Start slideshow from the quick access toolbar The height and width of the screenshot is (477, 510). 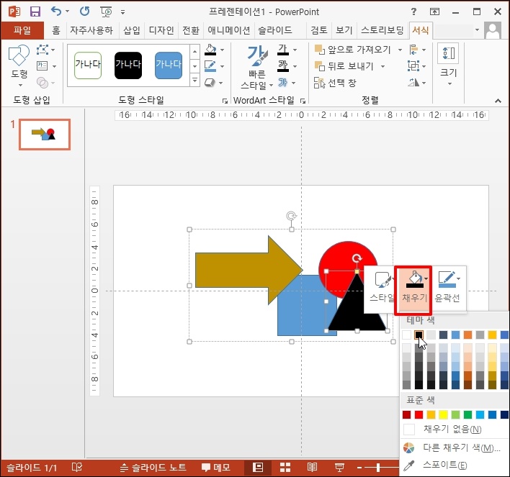point(106,12)
